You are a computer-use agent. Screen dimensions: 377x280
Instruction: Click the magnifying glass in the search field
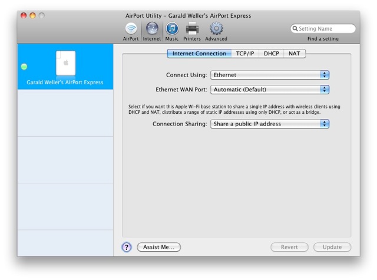tap(295, 28)
